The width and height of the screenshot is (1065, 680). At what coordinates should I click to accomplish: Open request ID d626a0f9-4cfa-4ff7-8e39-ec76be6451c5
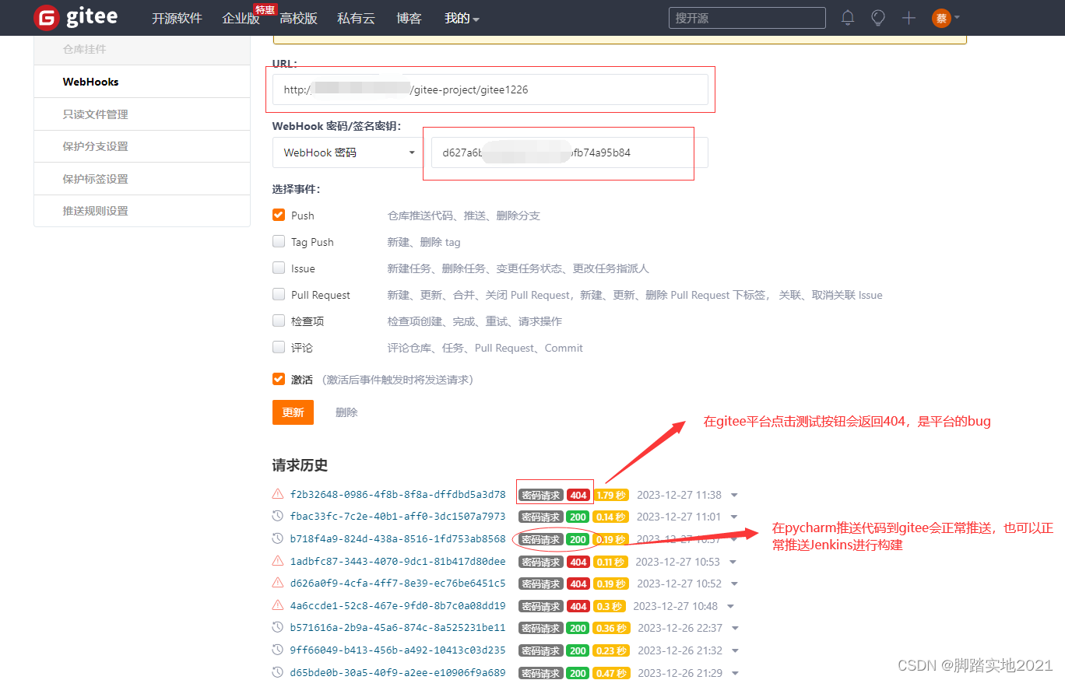[x=398, y=583]
